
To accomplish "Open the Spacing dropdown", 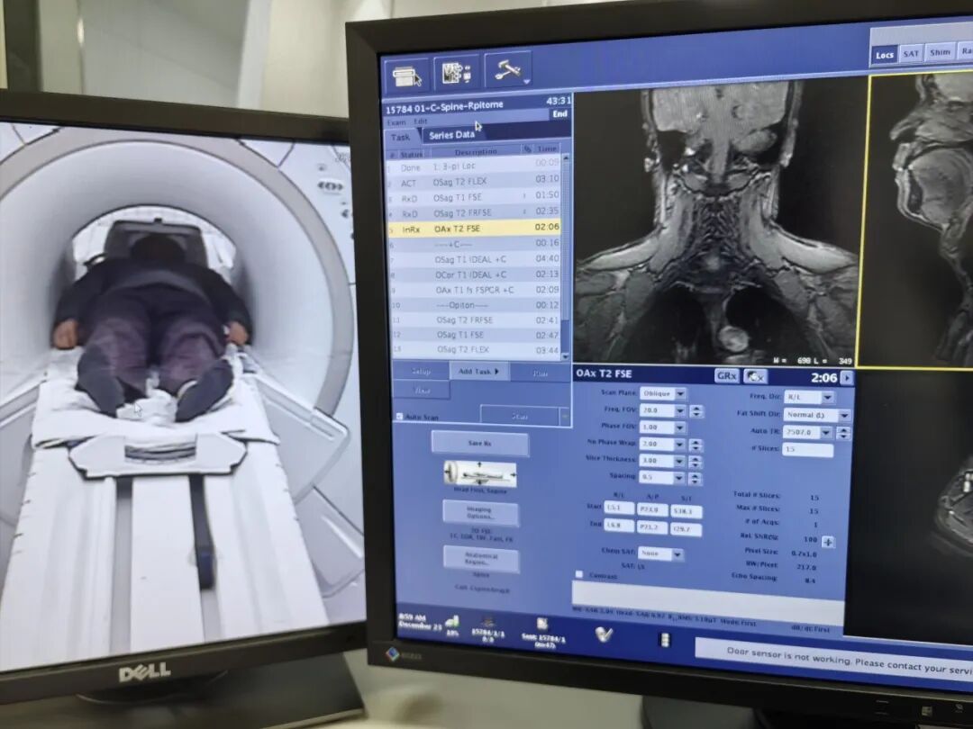I will point(679,478).
